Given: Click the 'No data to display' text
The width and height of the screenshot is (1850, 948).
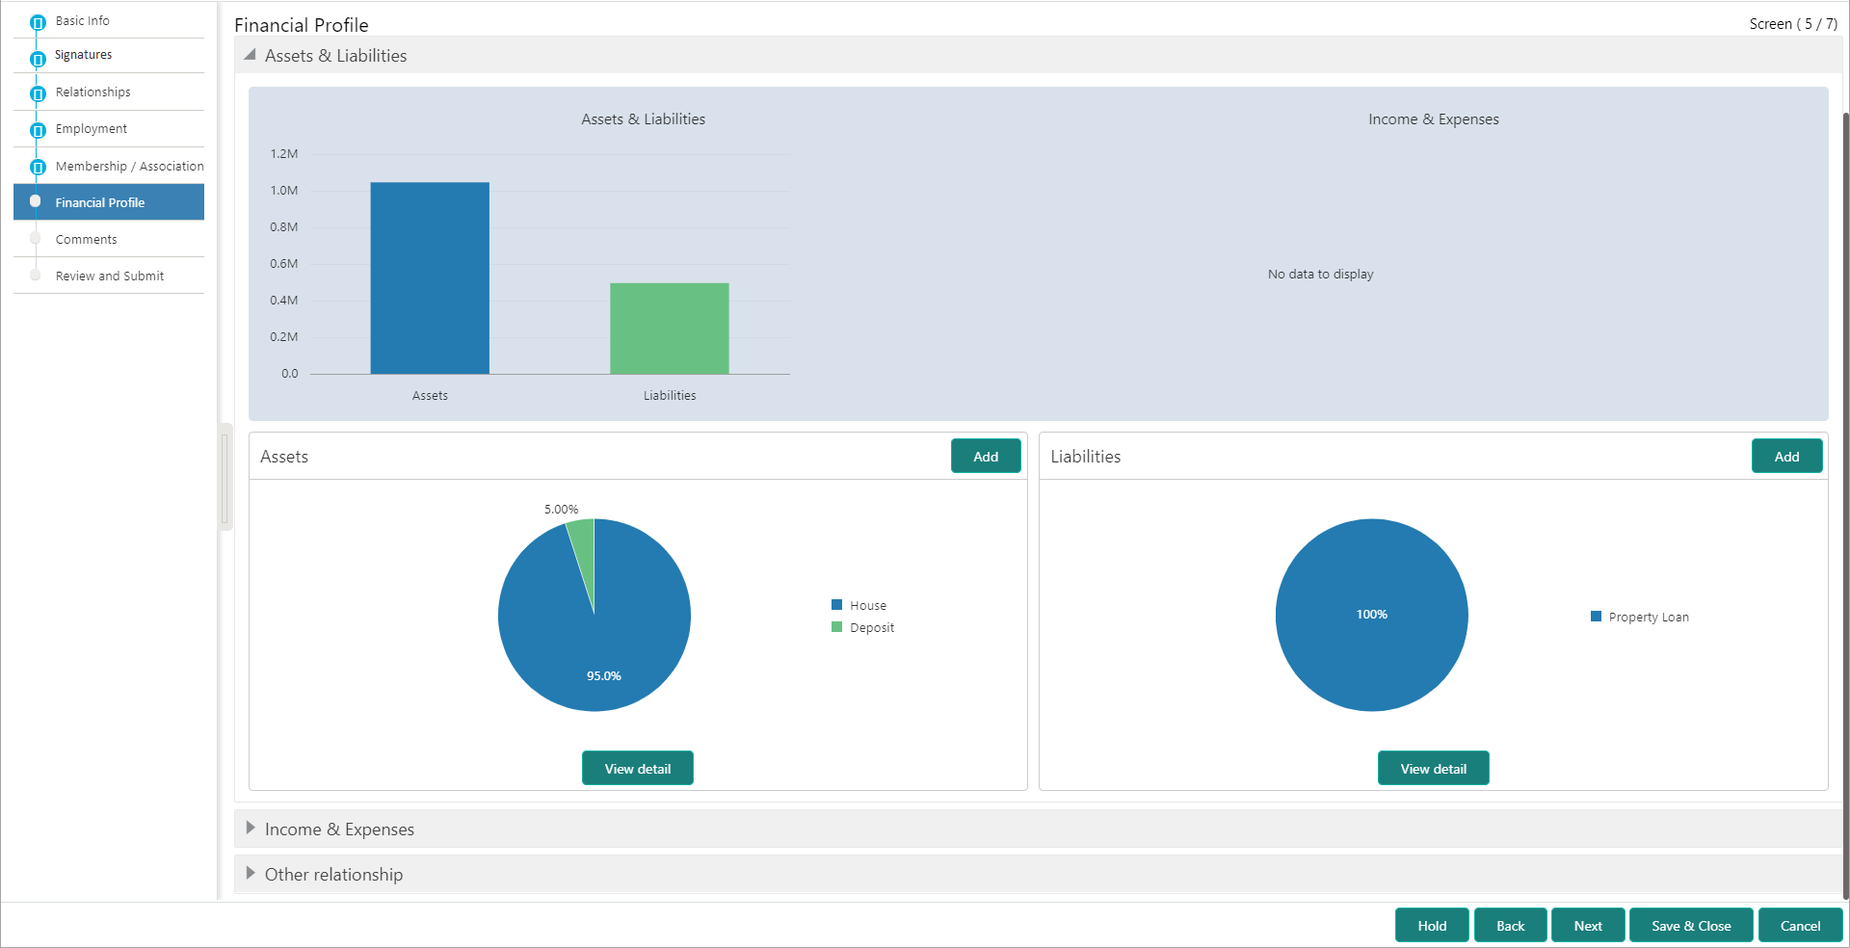Looking at the screenshot, I should [x=1321, y=275].
